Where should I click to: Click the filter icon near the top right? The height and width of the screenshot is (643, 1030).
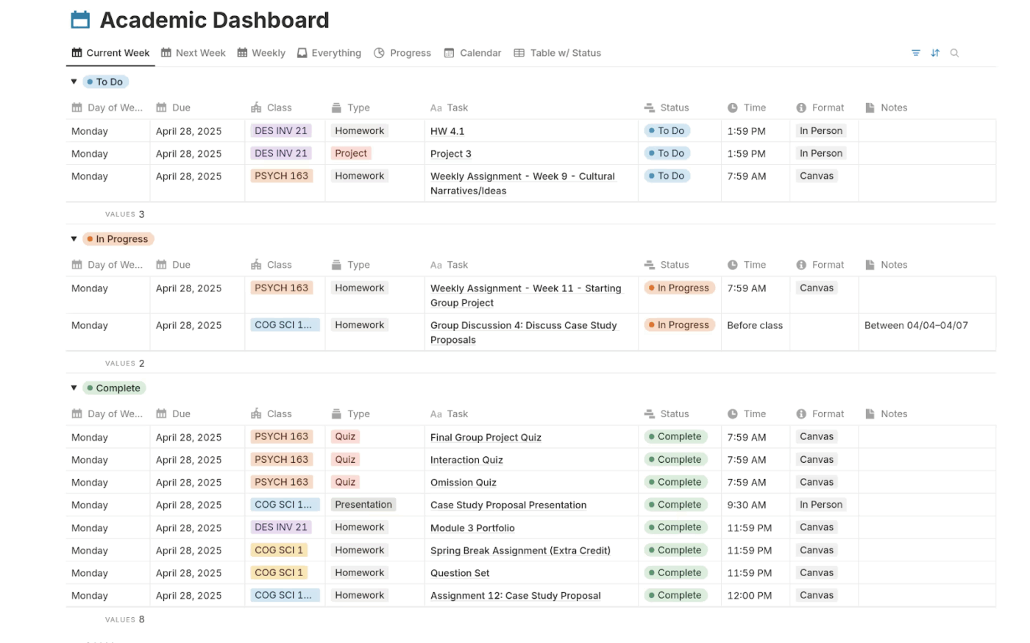(915, 52)
